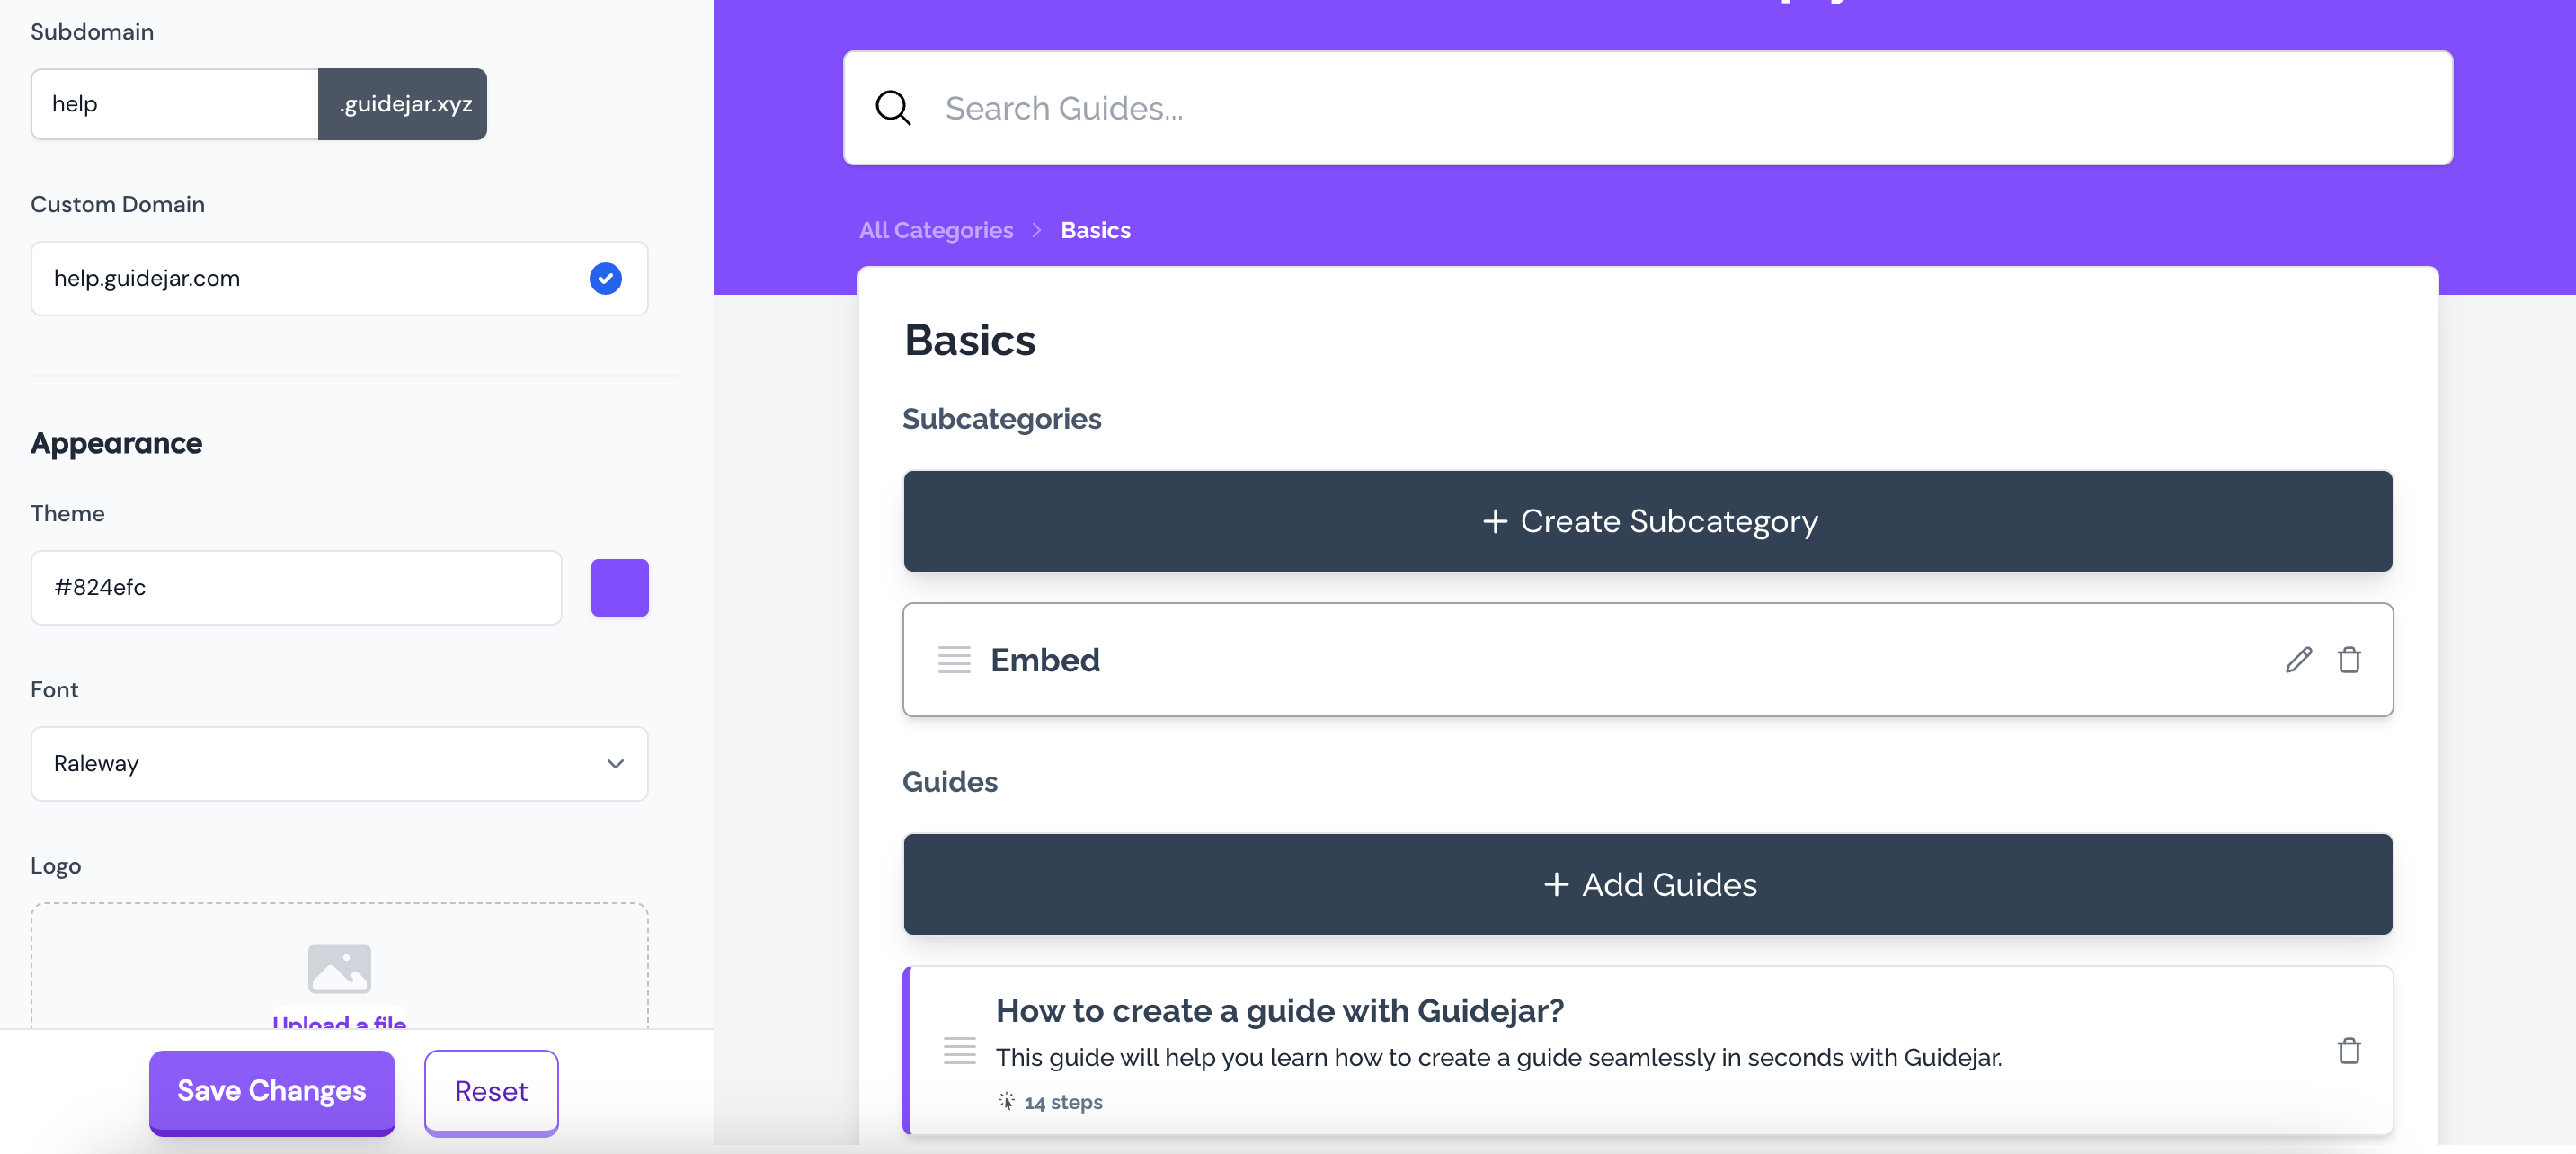Go to All Categories breadcrumb
The image size is (2576, 1154).
[936, 230]
